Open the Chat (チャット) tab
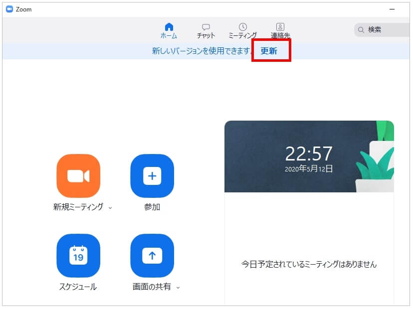The image size is (413, 309). tap(206, 31)
